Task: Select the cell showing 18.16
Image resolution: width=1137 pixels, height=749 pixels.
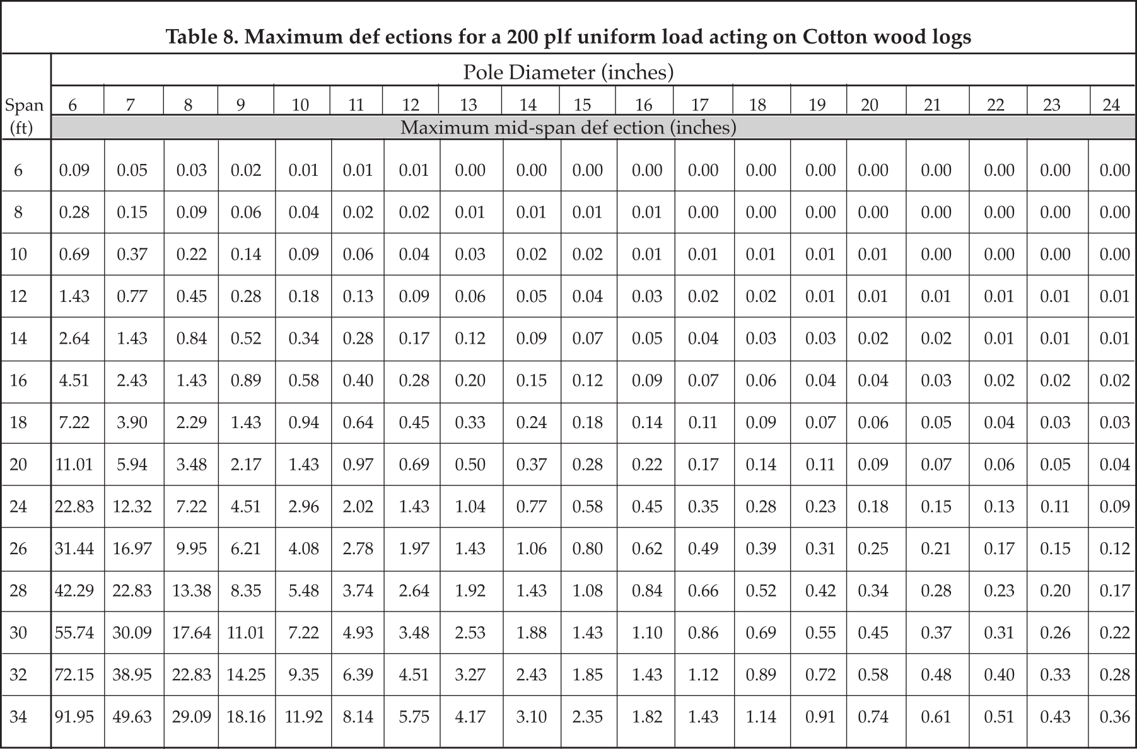Action: pyautogui.click(x=246, y=717)
